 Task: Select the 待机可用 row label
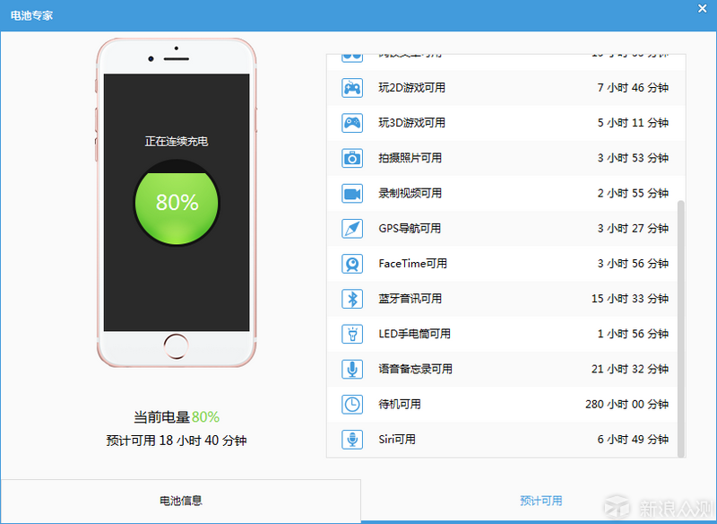[400, 405]
